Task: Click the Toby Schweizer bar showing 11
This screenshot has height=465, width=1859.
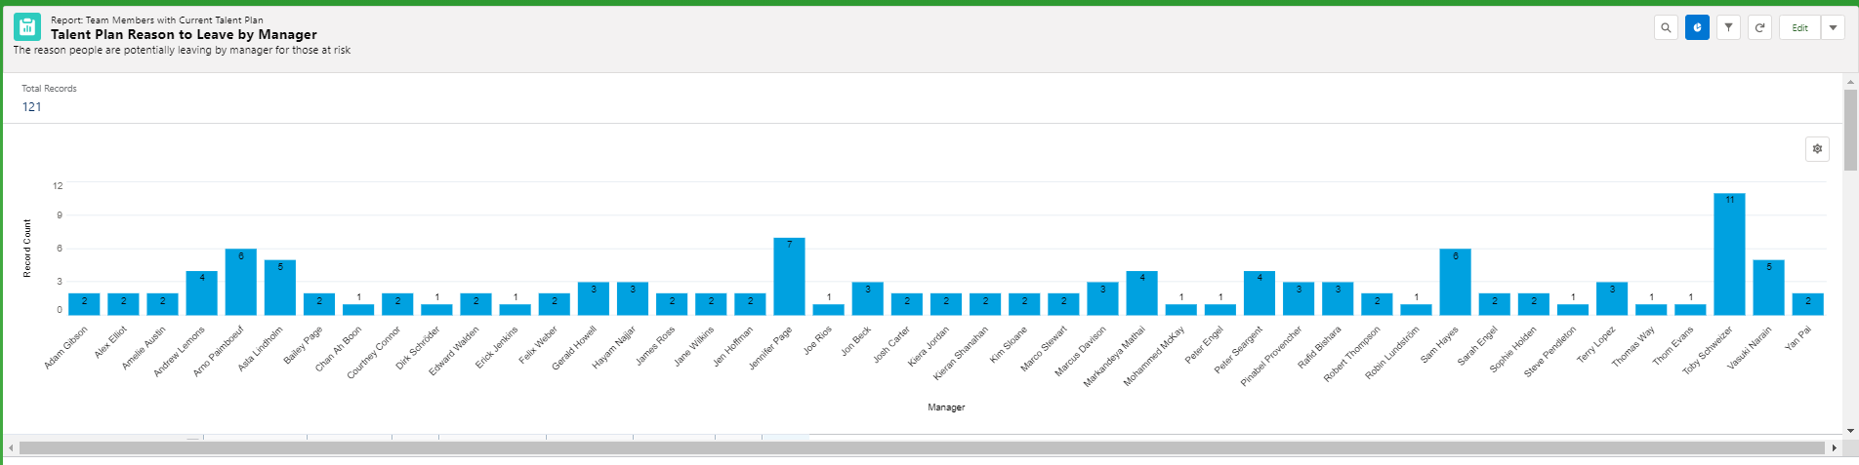Action: click(1729, 255)
